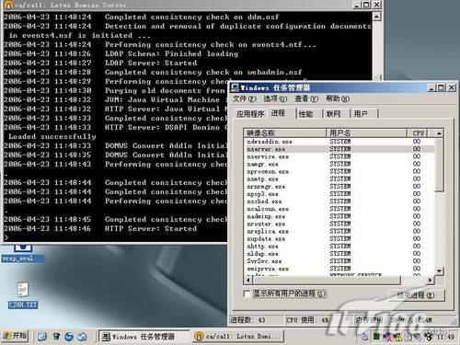
Task: Open the 查看 (View) menu
Action: coord(306,98)
